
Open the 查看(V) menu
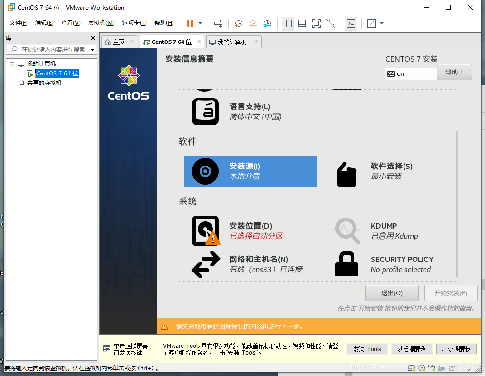tap(71, 23)
